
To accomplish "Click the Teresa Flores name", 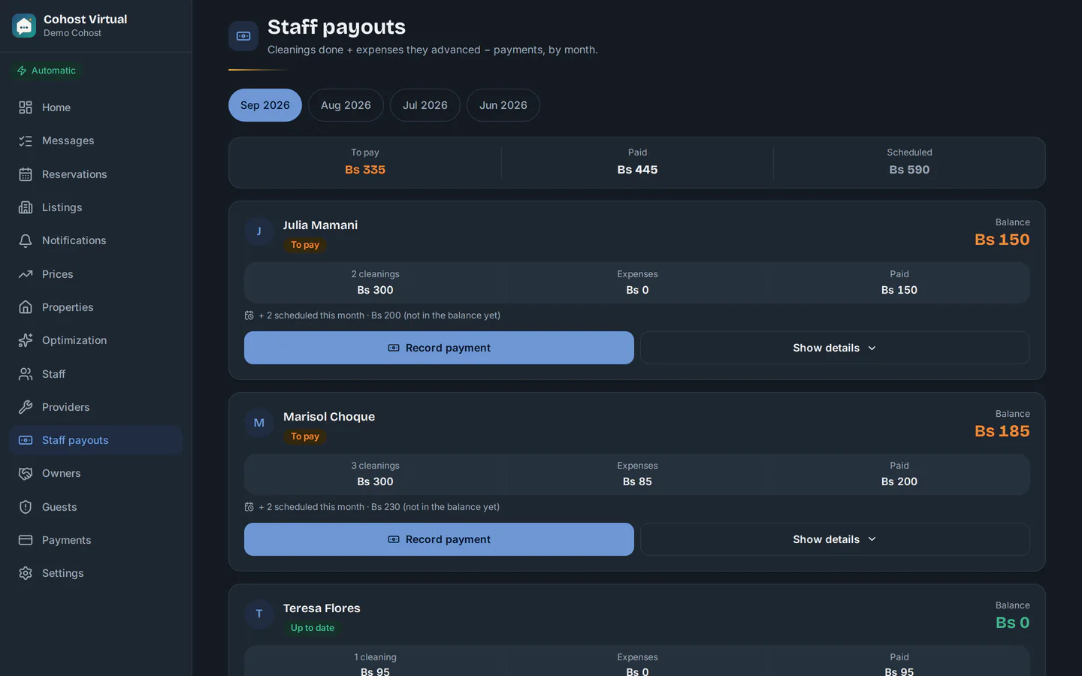I will coord(322,608).
